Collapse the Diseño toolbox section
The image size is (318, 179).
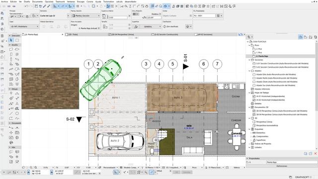pos(10,45)
